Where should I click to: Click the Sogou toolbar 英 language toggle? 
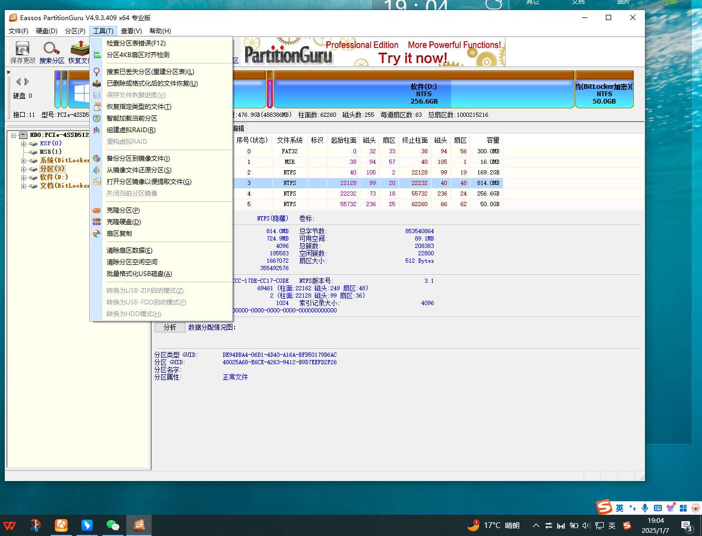pos(620,508)
